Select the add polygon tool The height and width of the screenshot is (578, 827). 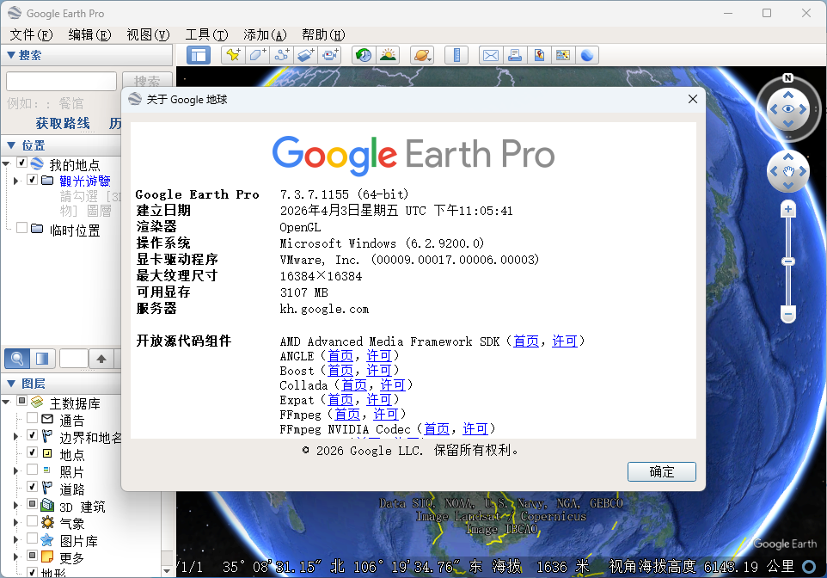coord(257,55)
